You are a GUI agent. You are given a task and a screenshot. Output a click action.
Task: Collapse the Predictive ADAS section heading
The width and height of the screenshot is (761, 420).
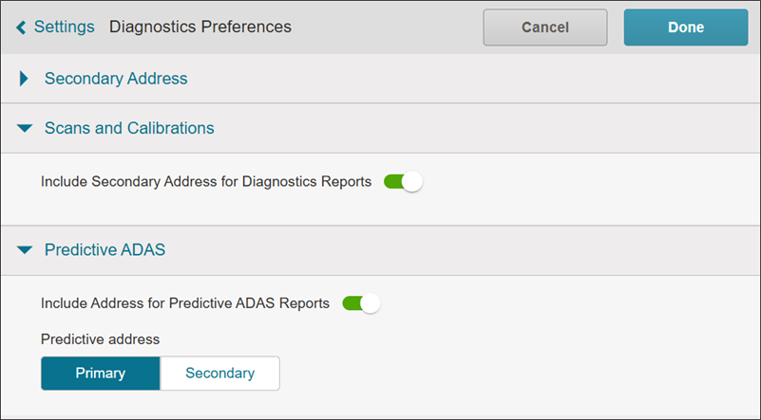105,250
